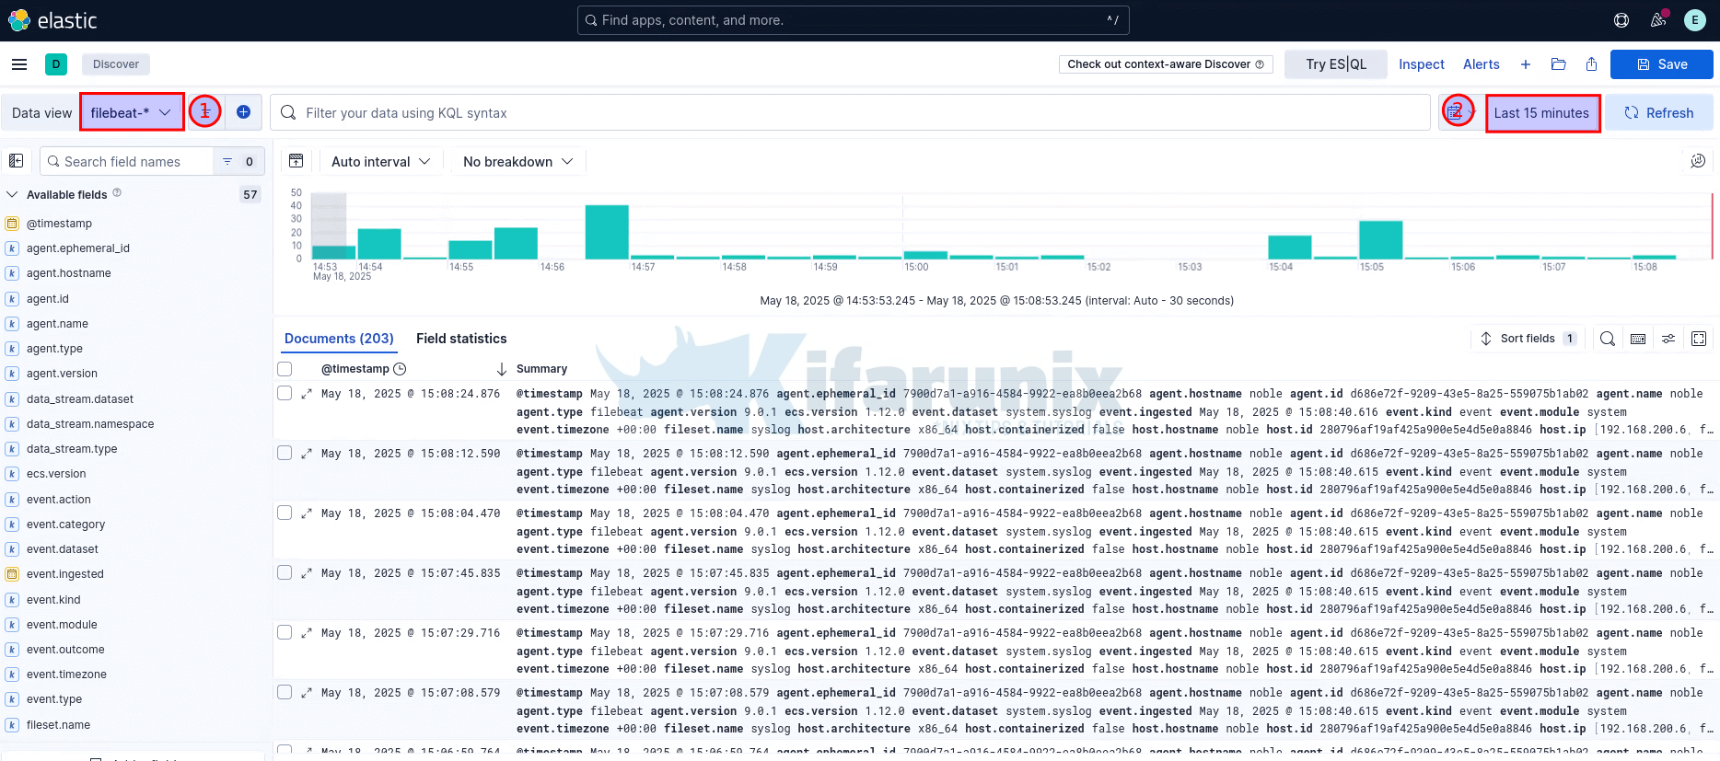Viewport: 1720px width, 761px height.
Task: Select the 15:08:24.876 document row checkbox
Action: tap(285, 393)
